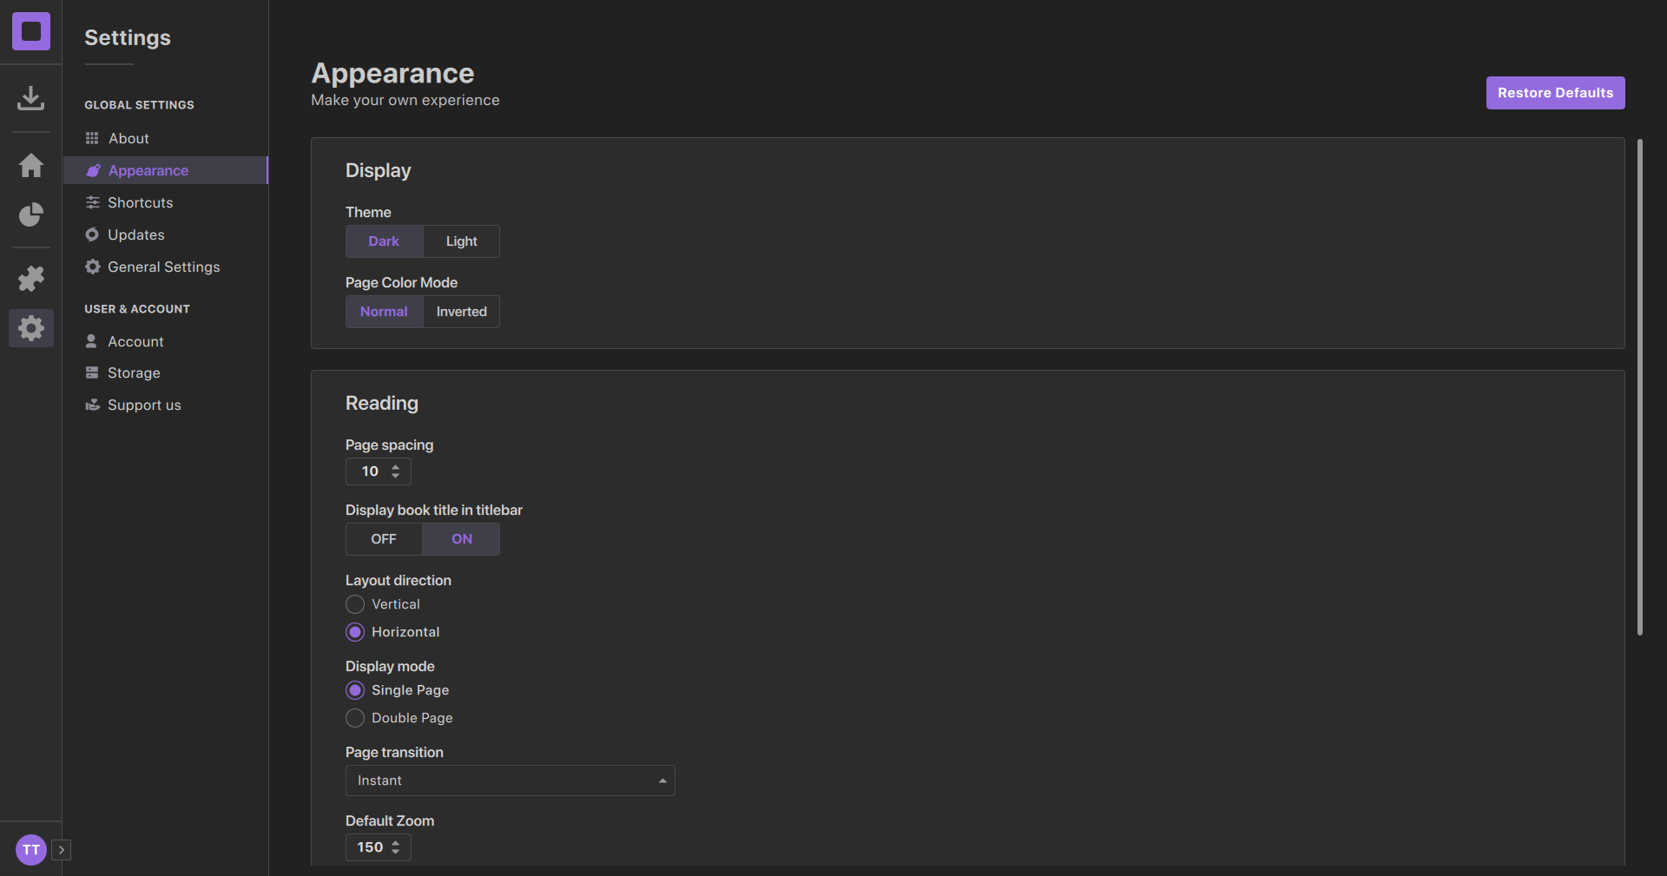
Task: Expand sidebar with the chevron arrow
Action: click(61, 849)
